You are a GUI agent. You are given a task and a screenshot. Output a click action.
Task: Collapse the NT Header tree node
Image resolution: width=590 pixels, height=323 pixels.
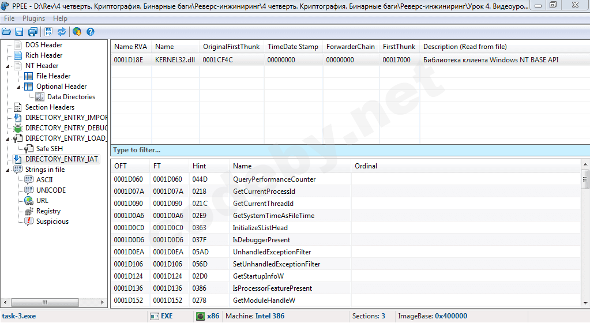[x=7, y=66]
